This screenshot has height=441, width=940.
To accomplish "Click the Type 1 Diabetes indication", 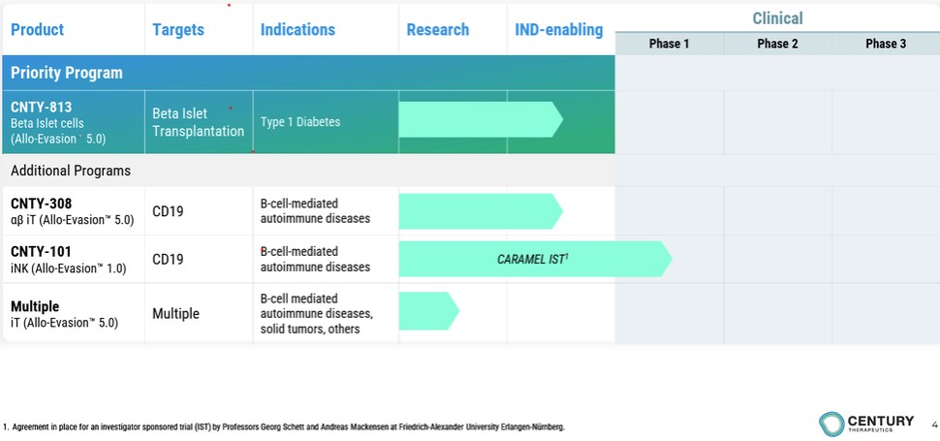I will [300, 122].
